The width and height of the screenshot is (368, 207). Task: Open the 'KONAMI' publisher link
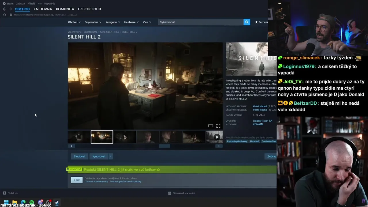click(x=258, y=124)
